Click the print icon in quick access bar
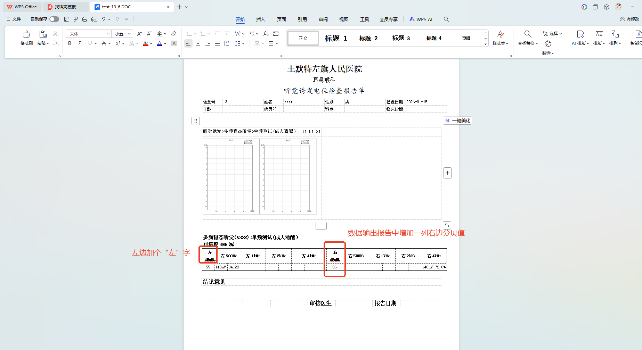642x350 pixels. [85, 19]
